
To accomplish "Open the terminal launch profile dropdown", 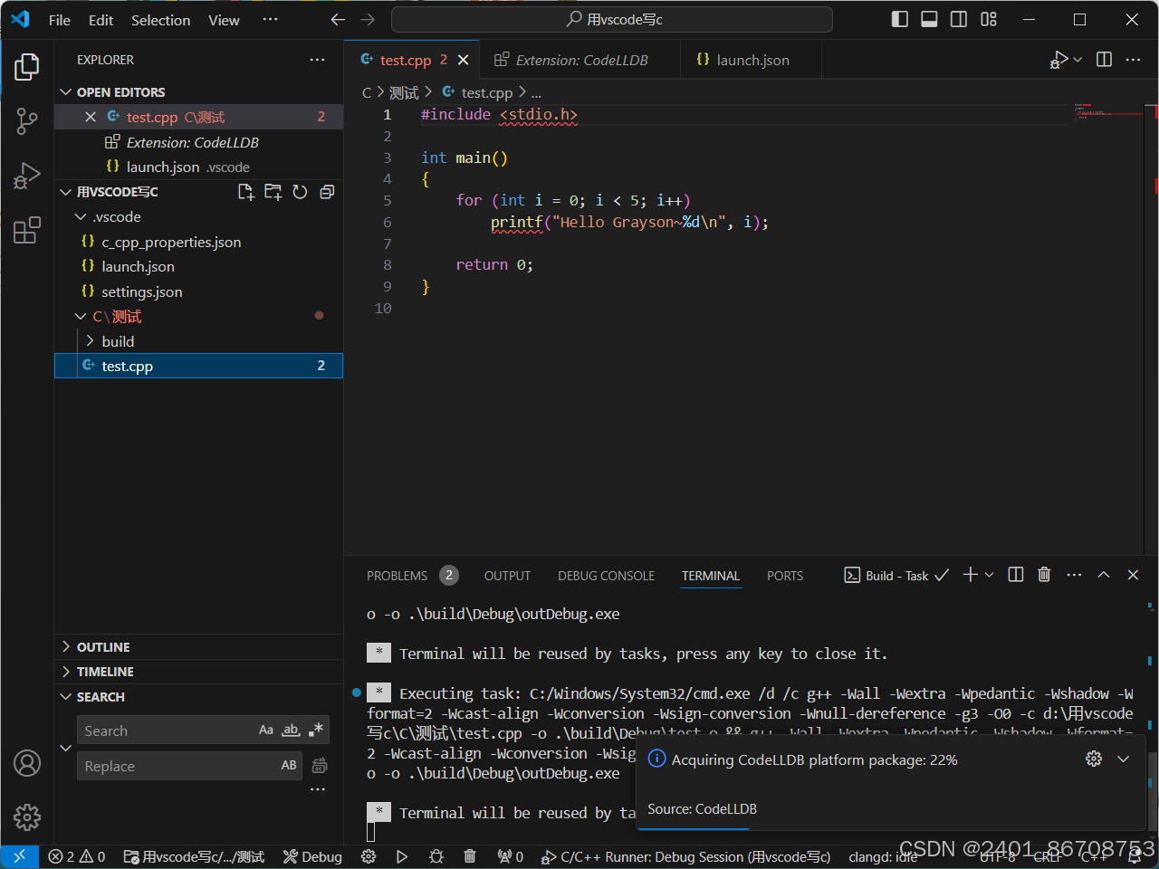I will coord(989,574).
